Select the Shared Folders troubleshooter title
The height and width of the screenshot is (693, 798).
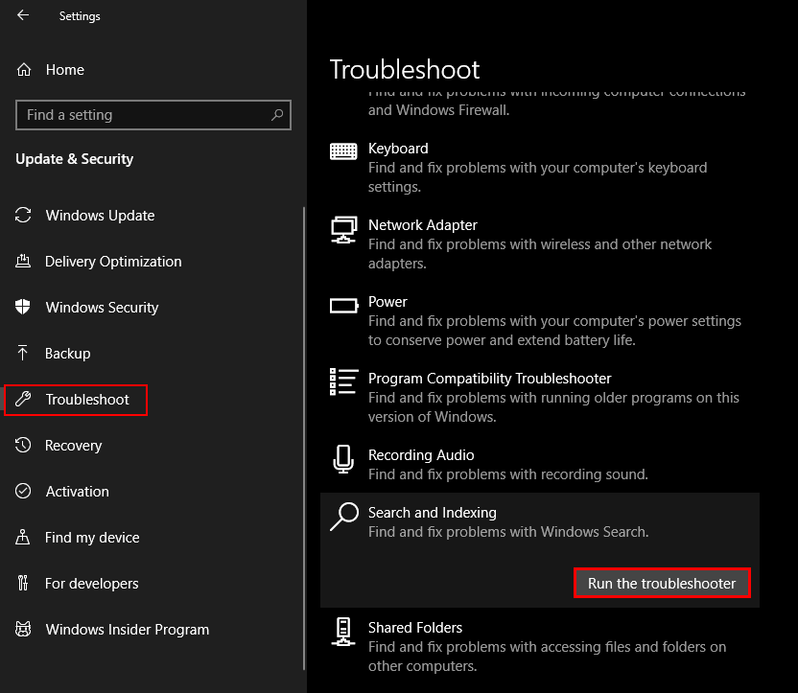coord(414,628)
